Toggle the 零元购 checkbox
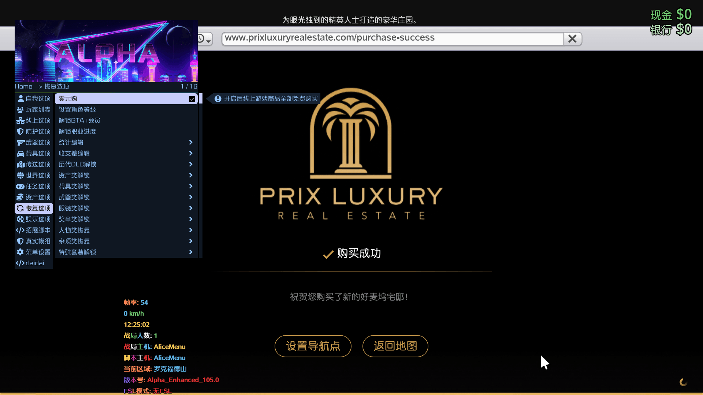 [x=192, y=99]
